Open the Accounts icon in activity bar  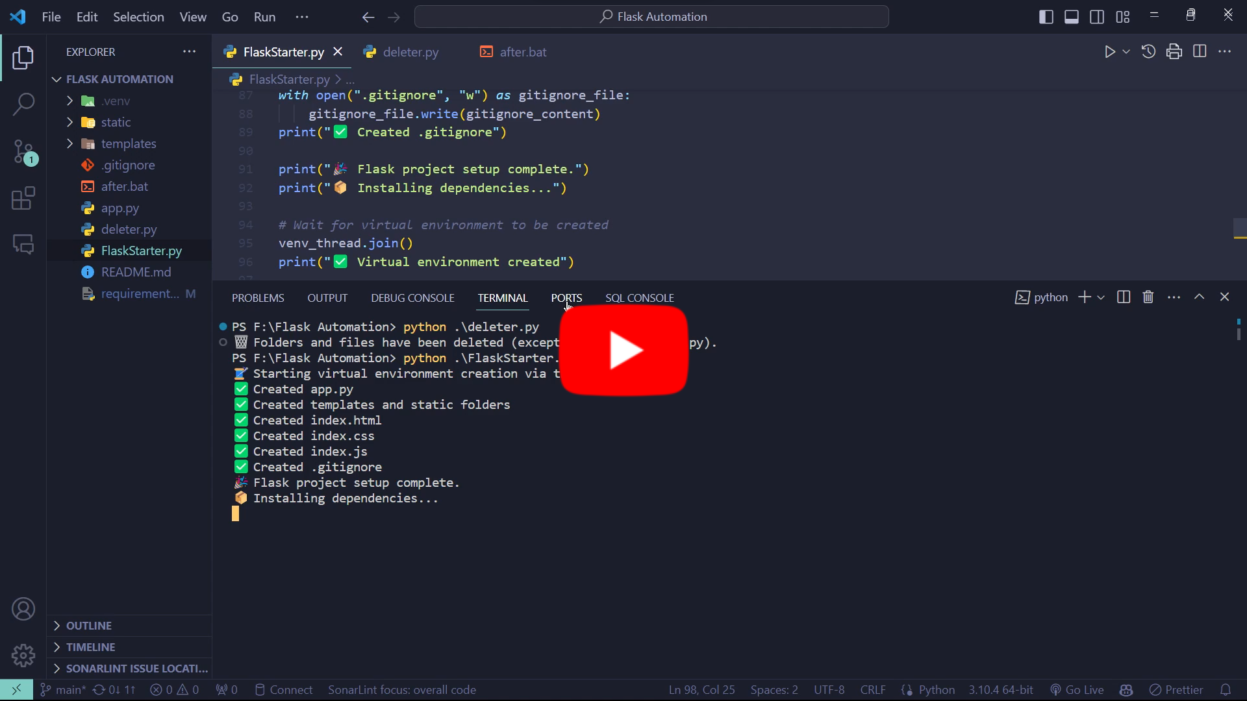[23, 609]
